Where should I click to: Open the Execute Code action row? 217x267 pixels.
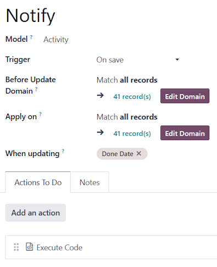(x=111, y=247)
